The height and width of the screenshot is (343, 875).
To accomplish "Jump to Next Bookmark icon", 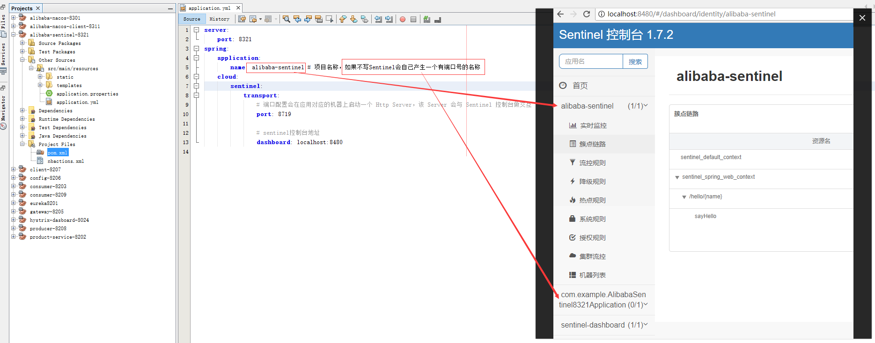I will point(354,19).
